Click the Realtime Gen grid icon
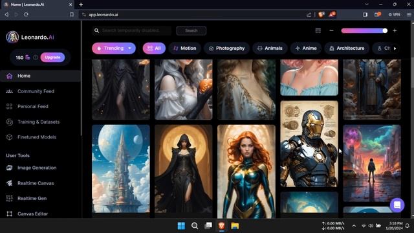Screen dimensions: 414x233 click(9, 199)
